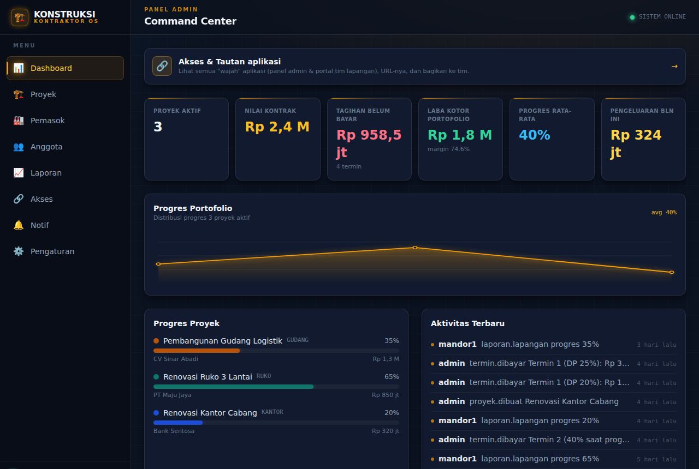
Task: Go to the Pemasok menu item
Action: click(65, 121)
